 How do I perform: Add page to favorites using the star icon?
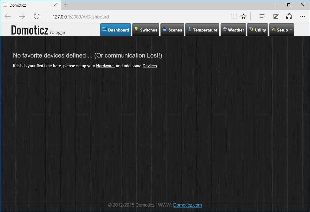click(x=244, y=16)
